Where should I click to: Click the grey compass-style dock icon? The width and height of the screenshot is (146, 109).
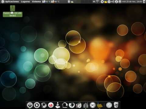coord(109,105)
